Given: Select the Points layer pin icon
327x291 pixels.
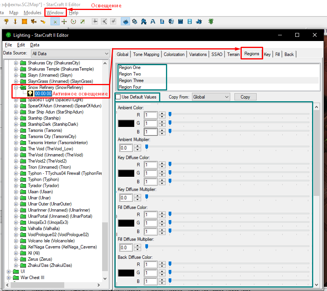Looking at the screenshot, I should pos(15,21).
